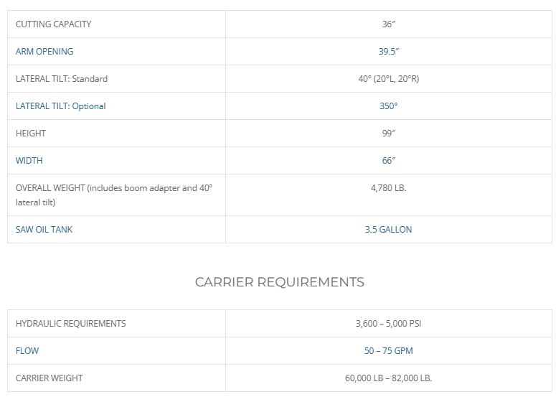Click the 39.5″ arm opening value
This screenshot has height=397, width=556.
388,52
